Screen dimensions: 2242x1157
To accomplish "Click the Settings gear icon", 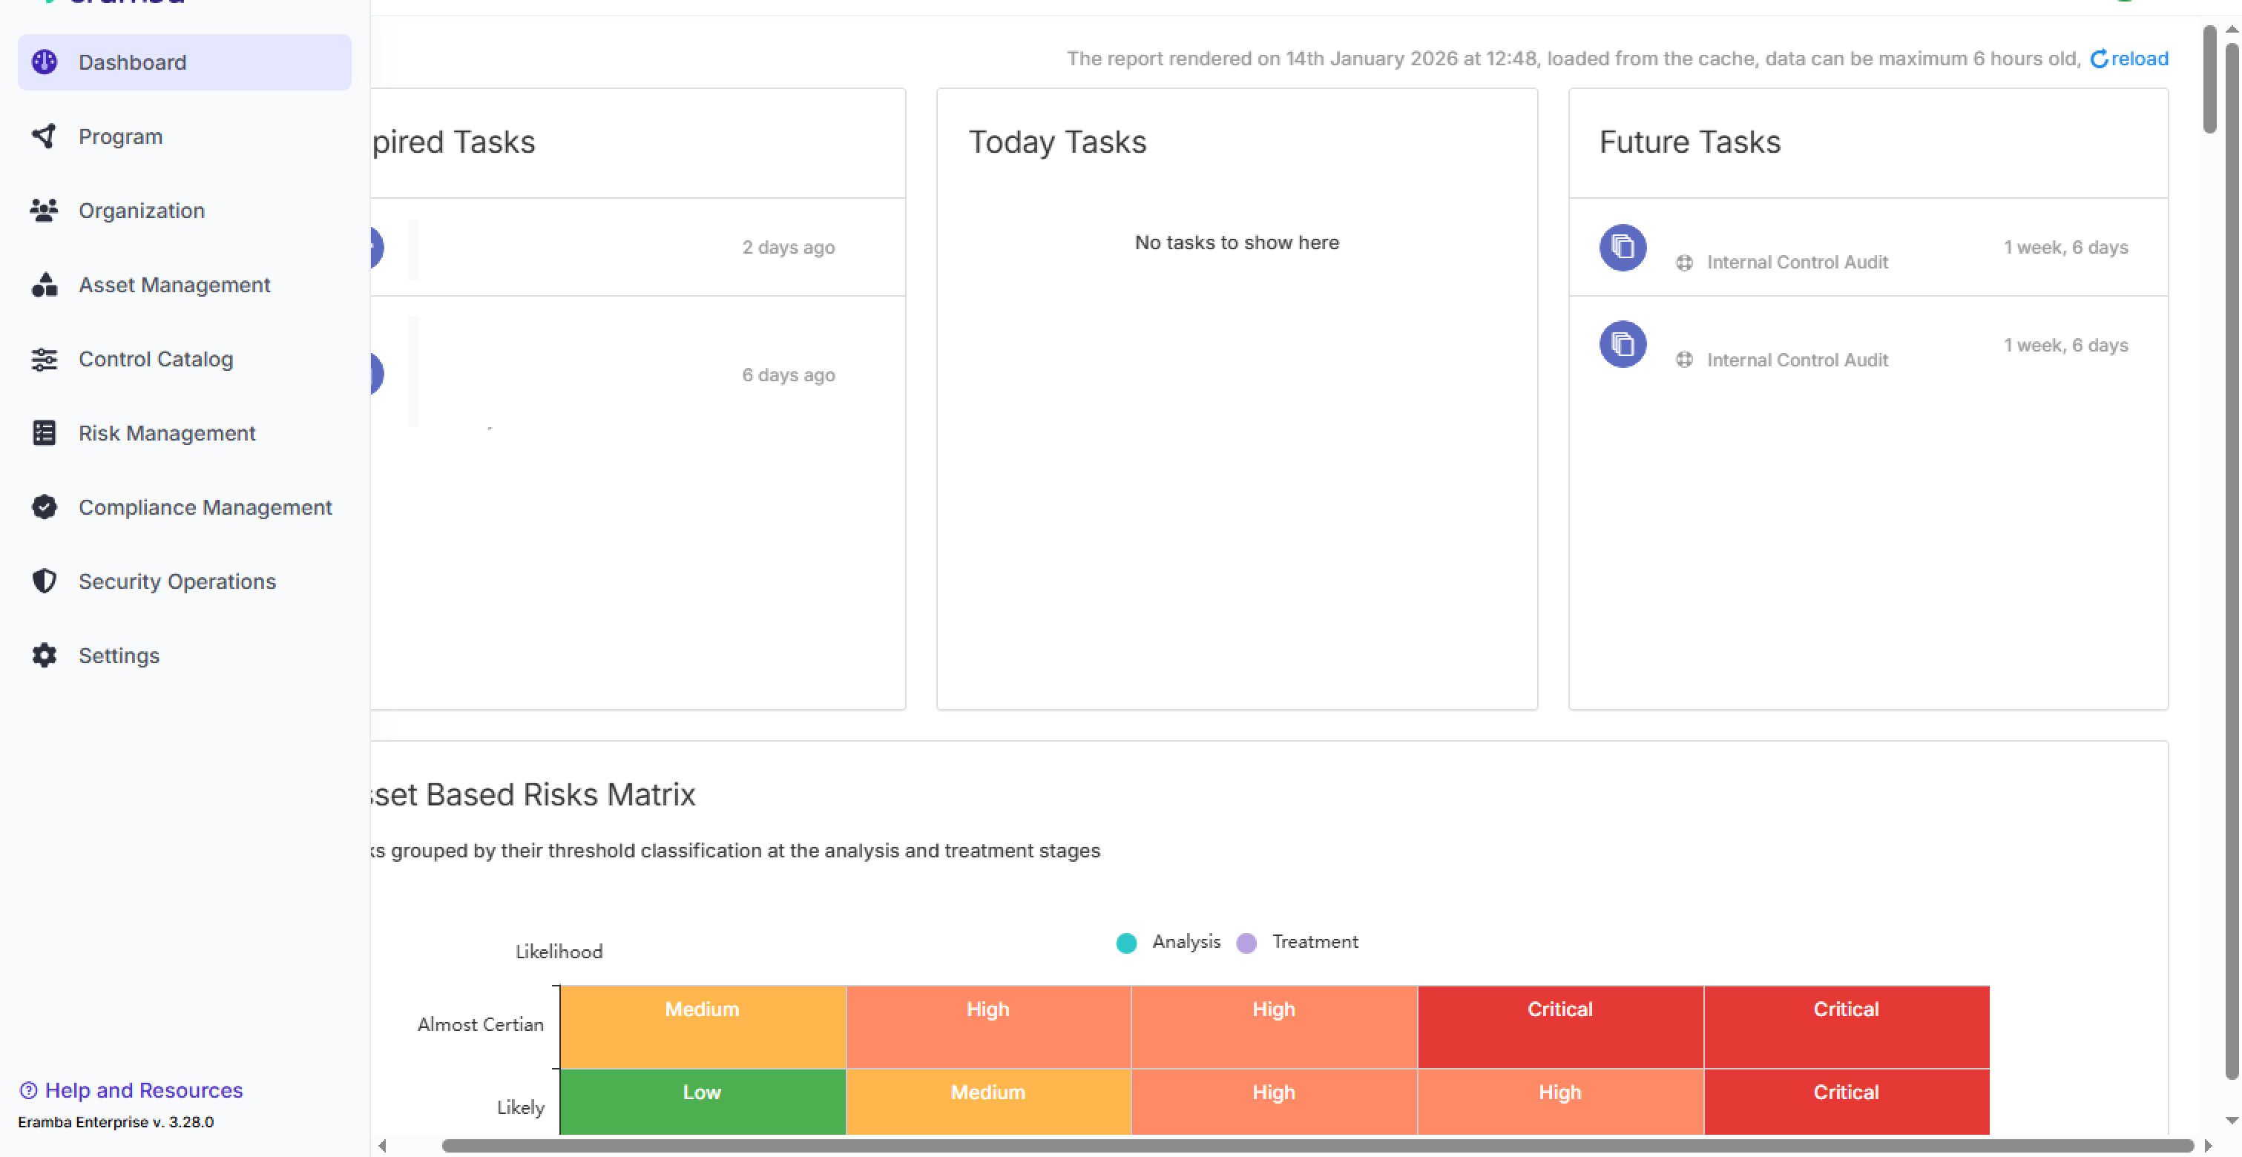I will [45, 655].
